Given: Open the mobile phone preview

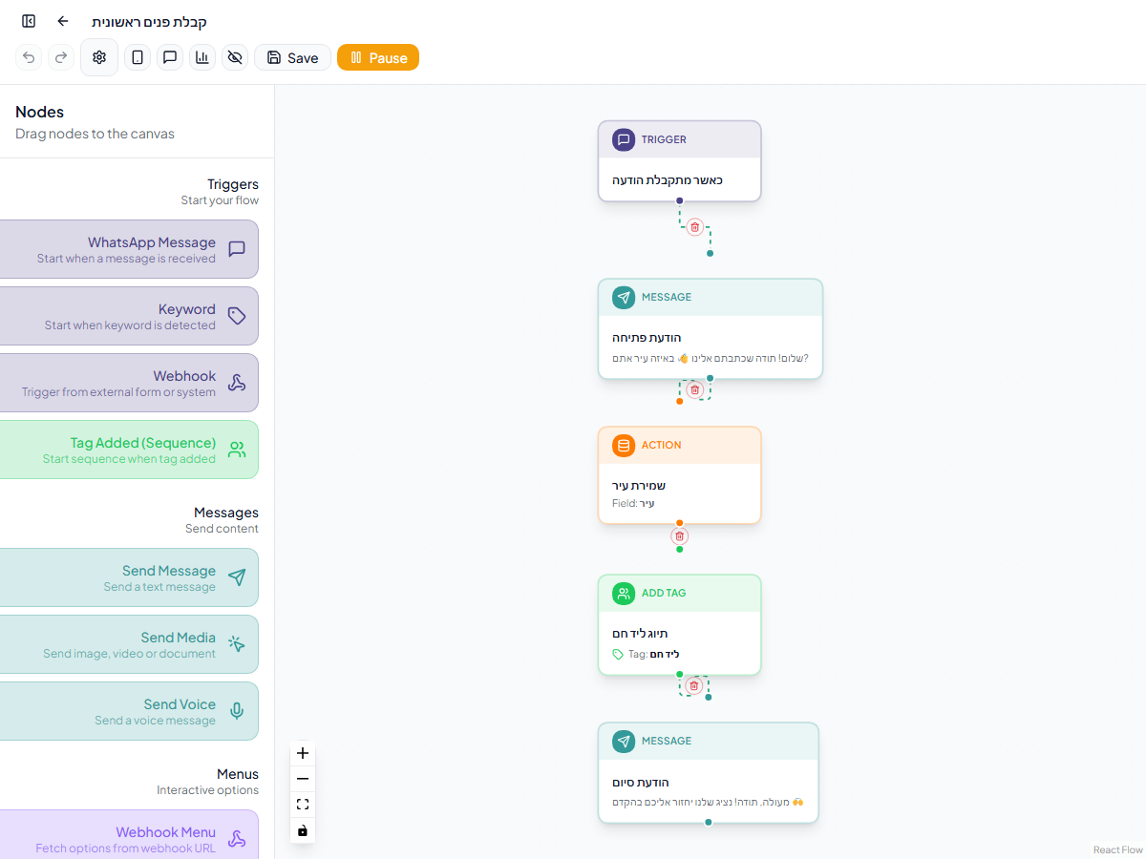Looking at the screenshot, I should [x=138, y=57].
